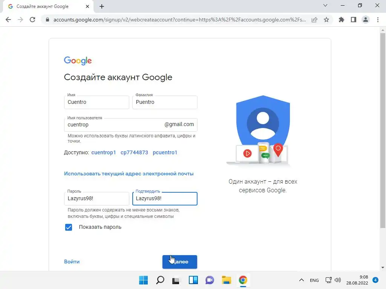Open a new tab with the plus button
Screen dimensions: 386x289
(102, 7)
